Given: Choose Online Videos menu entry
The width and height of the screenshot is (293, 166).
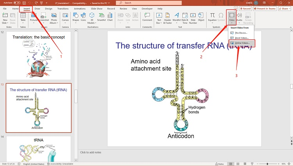Looking at the screenshot, I should (241, 43).
